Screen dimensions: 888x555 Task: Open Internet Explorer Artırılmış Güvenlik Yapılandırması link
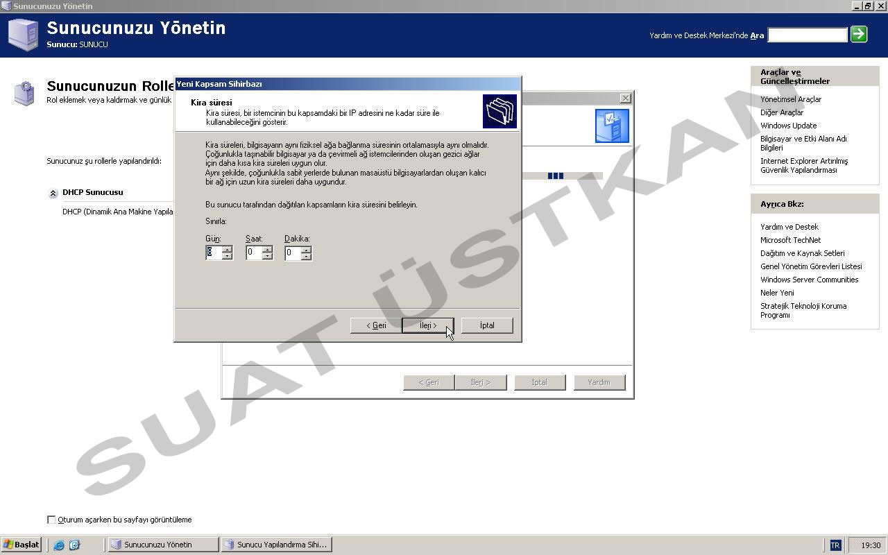tap(804, 165)
